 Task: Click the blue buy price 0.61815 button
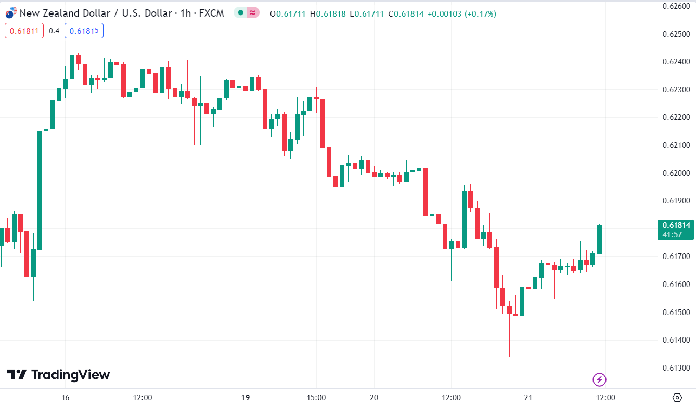click(84, 31)
